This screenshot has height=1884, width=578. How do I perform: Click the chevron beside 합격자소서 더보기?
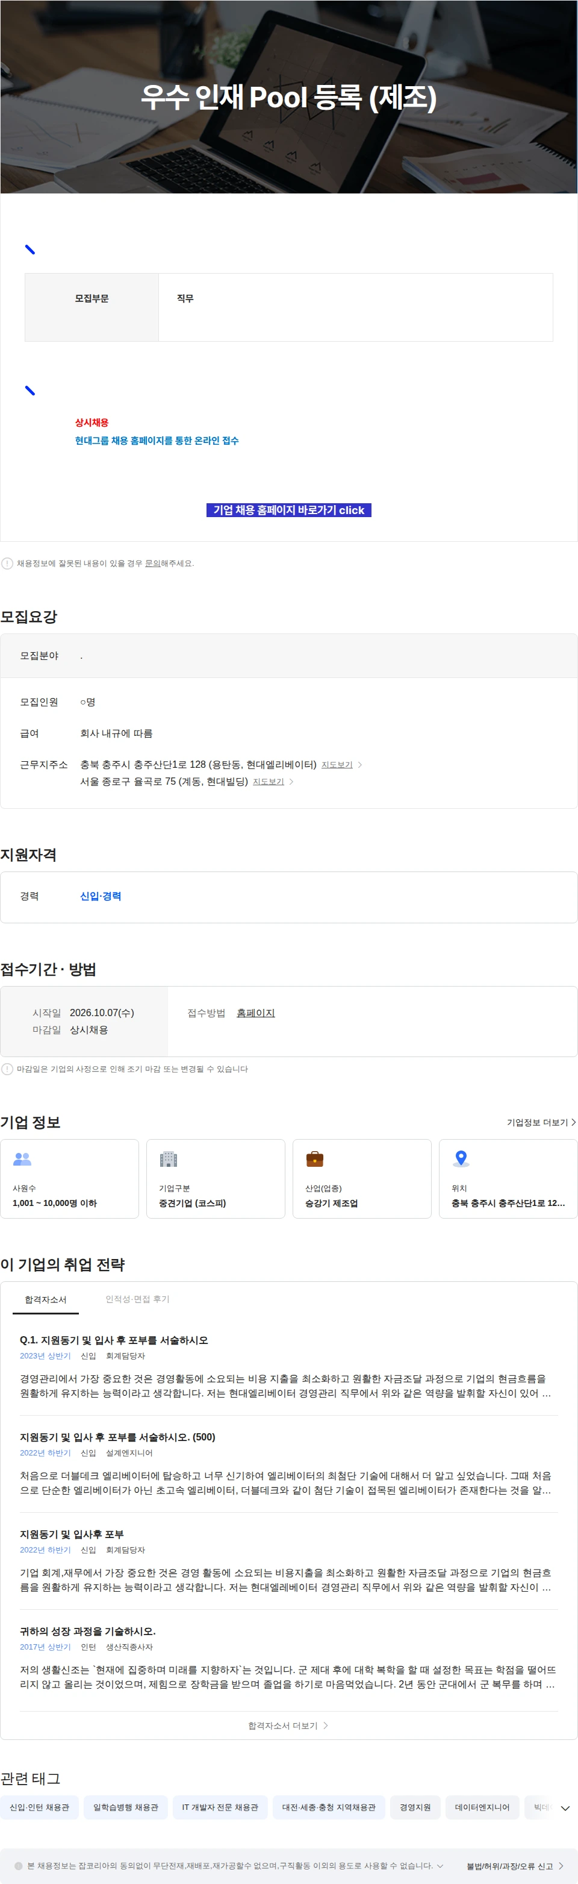tap(326, 1725)
